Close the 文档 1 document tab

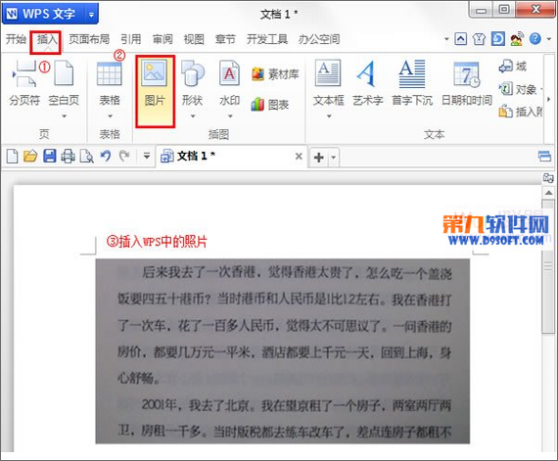pos(299,157)
